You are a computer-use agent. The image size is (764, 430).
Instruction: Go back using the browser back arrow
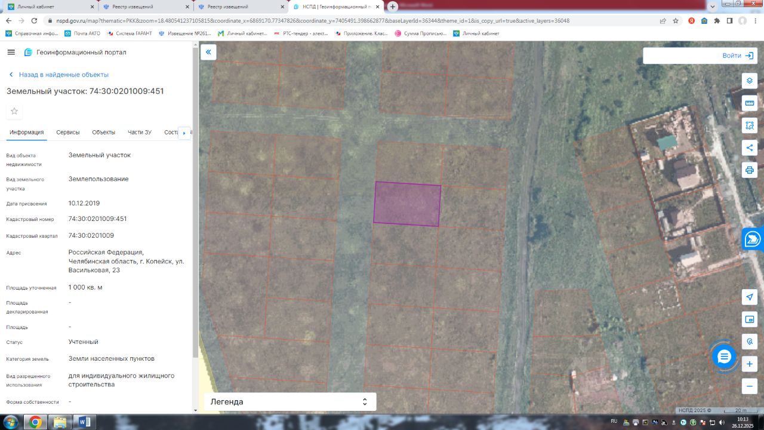tap(9, 20)
